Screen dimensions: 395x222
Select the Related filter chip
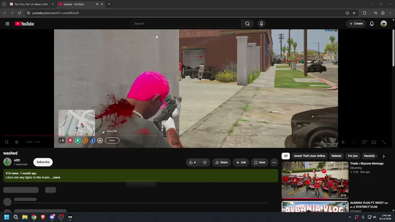(336, 156)
